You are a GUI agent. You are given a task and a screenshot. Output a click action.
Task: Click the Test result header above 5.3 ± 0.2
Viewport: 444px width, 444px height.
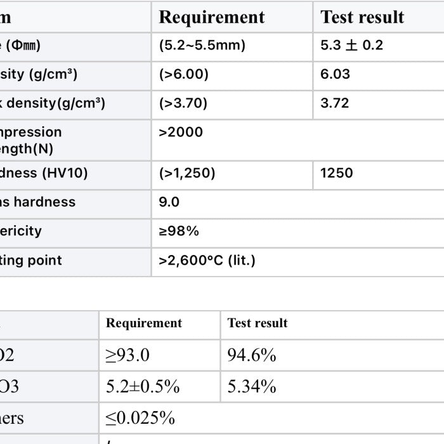point(362,17)
